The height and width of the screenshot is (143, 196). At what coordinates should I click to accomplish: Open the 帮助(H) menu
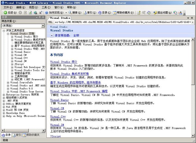pyautogui.click(x=71, y=7)
